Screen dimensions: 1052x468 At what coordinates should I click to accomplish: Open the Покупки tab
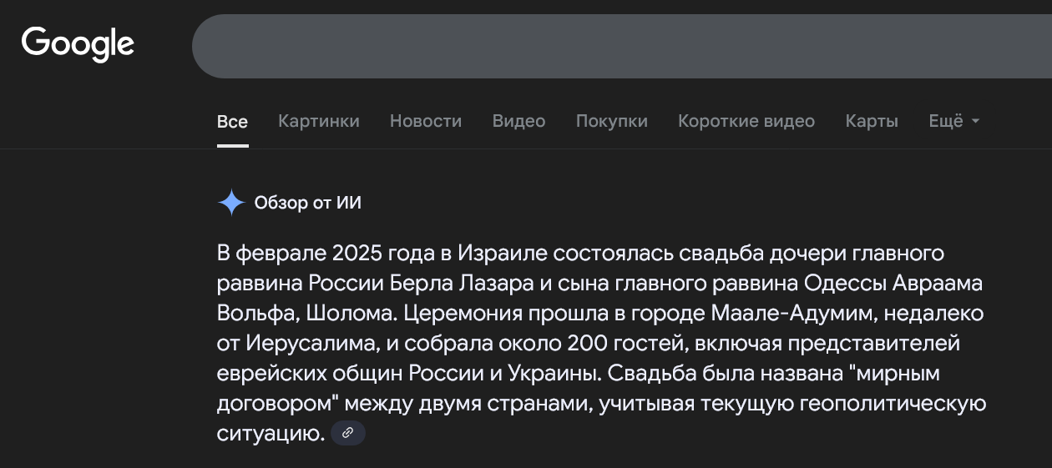click(612, 121)
